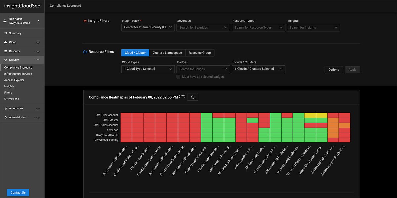
Task: Open the Insight Pack dropdown
Action: [148, 27]
